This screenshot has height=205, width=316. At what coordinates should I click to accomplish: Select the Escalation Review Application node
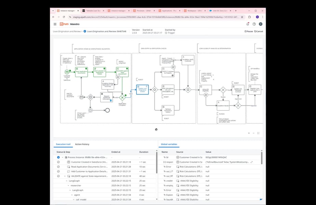click(108, 84)
